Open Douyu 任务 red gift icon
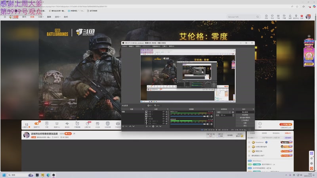 [x=302, y=17]
